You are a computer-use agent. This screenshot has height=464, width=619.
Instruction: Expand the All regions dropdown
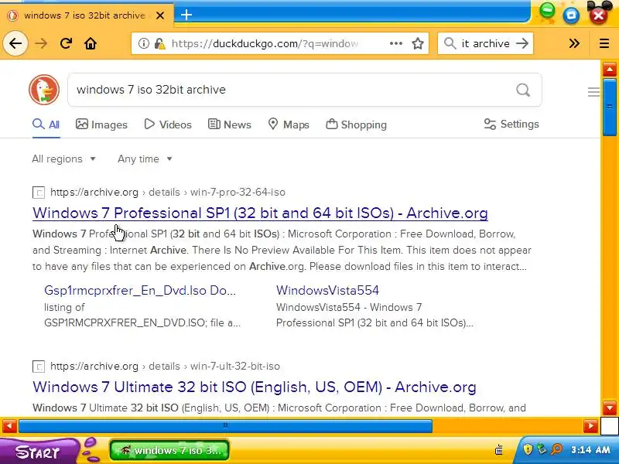pyautogui.click(x=63, y=159)
